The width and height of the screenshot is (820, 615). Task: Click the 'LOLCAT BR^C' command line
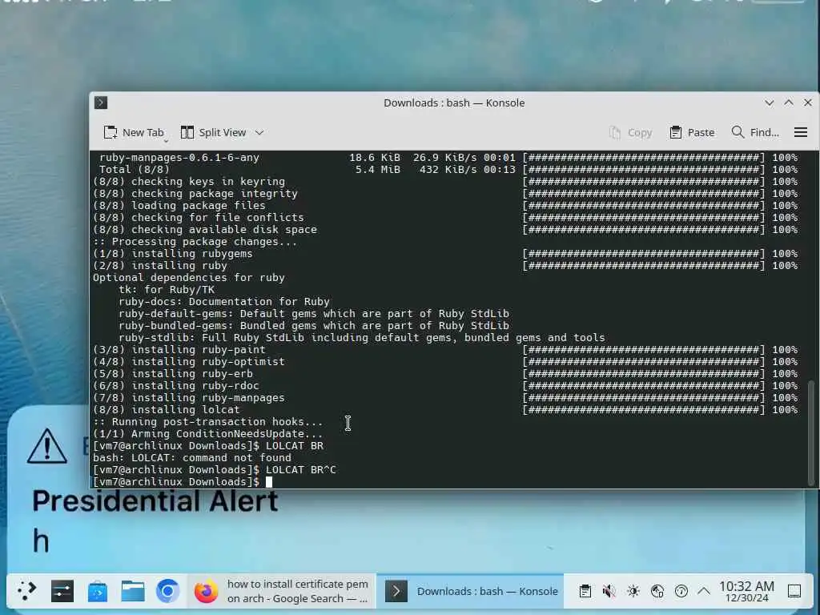click(x=215, y=469)
